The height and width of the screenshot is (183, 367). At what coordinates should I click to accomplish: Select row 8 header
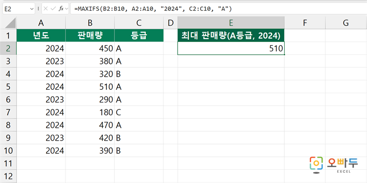click(x=8, y=125)
